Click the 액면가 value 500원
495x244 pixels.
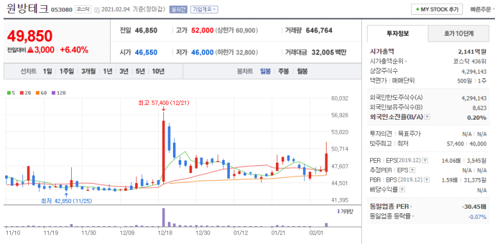[465, 81]
